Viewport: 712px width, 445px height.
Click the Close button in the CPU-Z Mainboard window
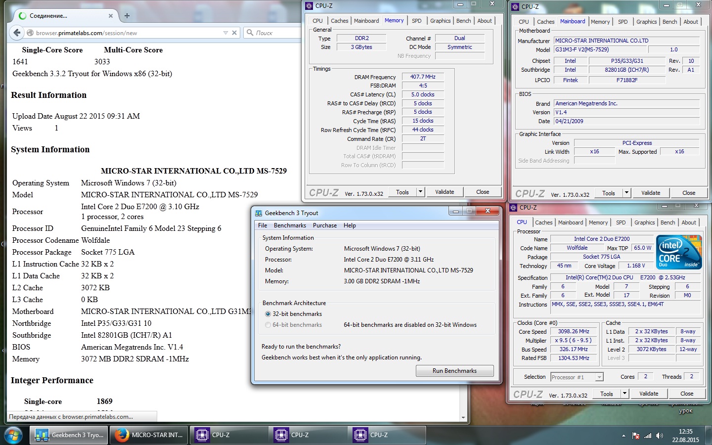tap(689, 193)
